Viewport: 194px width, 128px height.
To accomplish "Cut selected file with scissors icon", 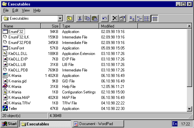I will pyautogui.click(x=80, y=18).
